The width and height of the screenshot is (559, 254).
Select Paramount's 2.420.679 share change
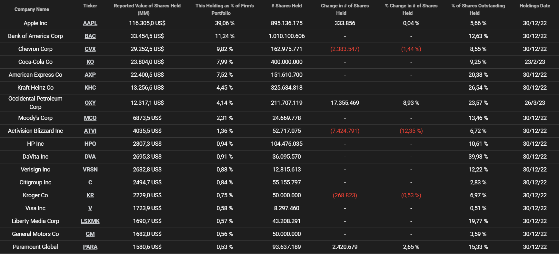coord(345,247)
